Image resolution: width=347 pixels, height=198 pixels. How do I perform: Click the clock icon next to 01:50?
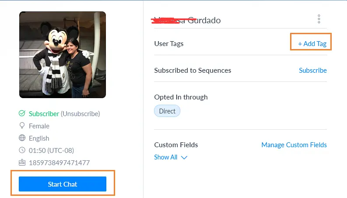coord(22,150)
